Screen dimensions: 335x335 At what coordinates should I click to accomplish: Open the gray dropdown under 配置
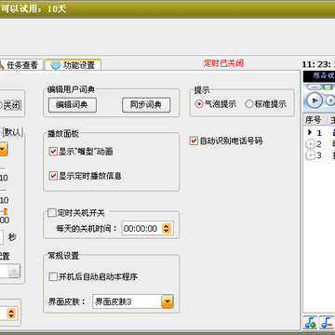pyautogui.click(x=14, y=272)
